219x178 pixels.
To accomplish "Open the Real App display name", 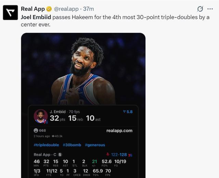I will tap(33, 9).
